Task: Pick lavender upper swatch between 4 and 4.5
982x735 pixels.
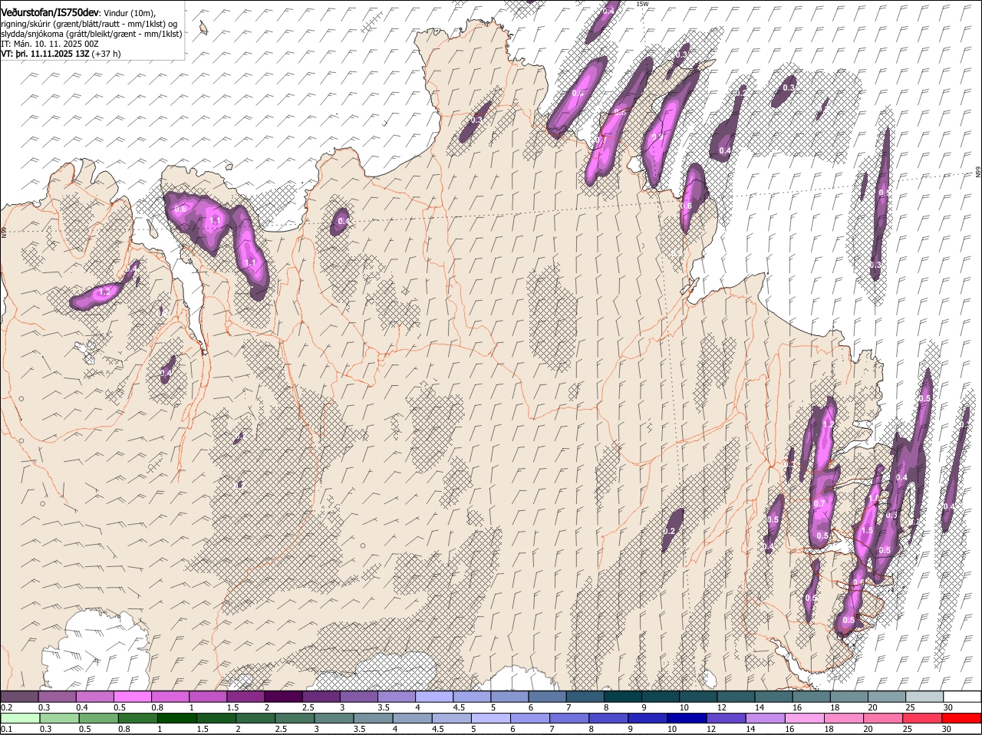Action: 433,697
